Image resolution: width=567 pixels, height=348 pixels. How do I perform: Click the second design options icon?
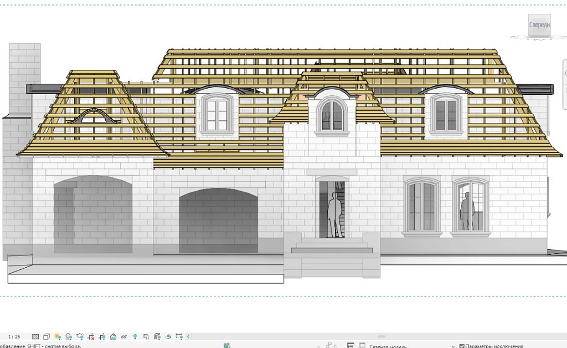pos(362,345)
